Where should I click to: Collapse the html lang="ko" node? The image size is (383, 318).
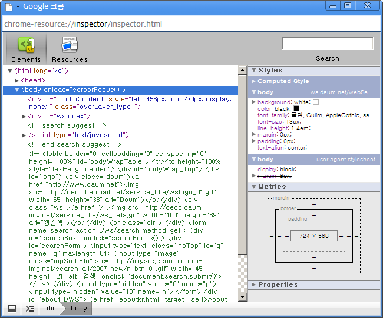pos(10,71)
